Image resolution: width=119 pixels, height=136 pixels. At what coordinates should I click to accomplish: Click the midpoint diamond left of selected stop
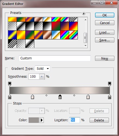point(46,96)
